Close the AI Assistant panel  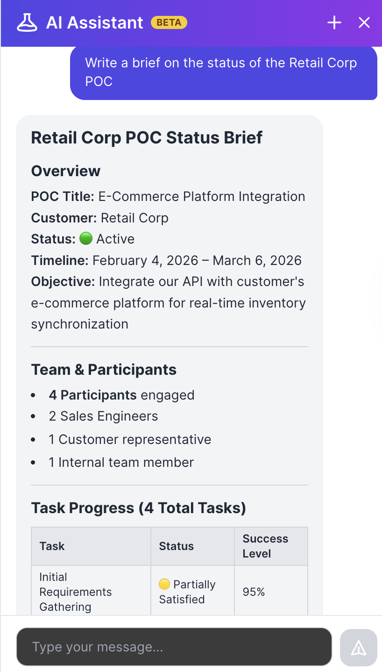364,22
